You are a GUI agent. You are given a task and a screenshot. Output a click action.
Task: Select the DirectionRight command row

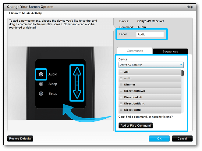click(150, 103)
